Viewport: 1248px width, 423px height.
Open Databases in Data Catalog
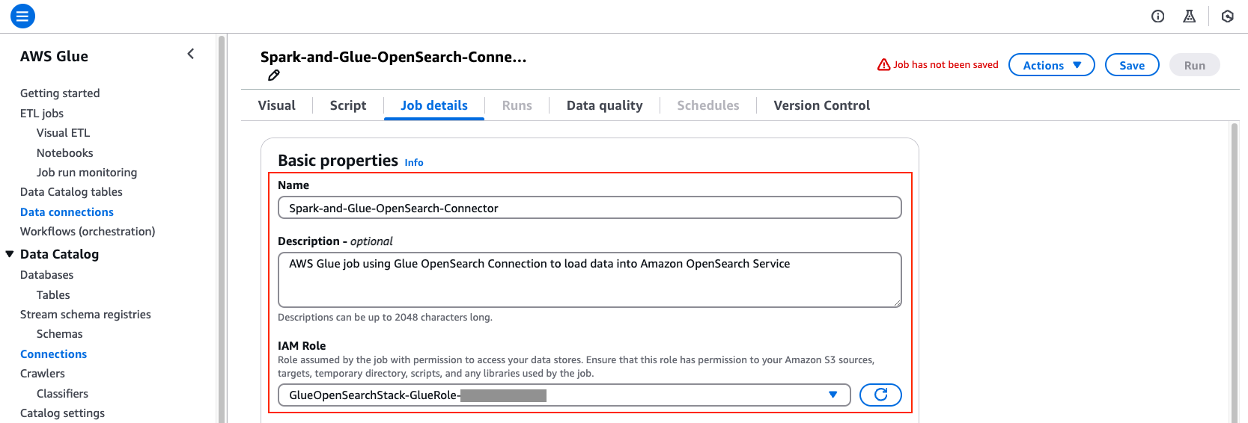[47, 275]
